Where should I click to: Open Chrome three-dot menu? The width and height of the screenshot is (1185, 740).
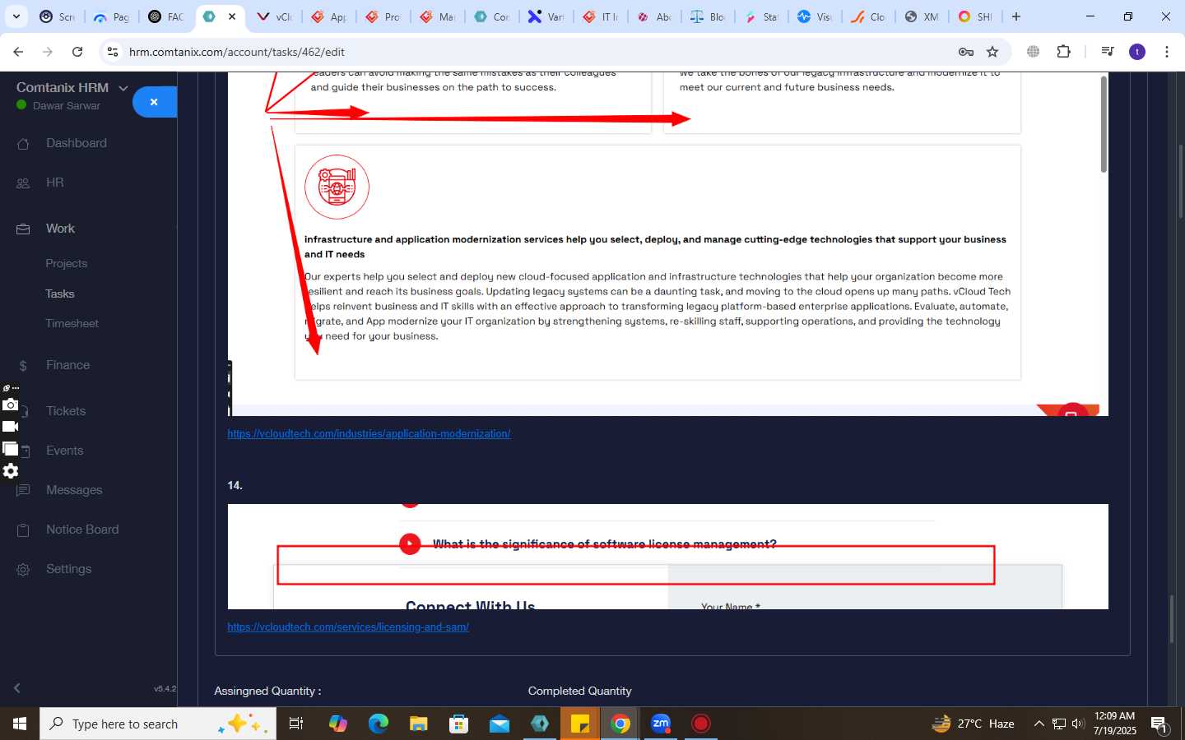[1167, 52]
